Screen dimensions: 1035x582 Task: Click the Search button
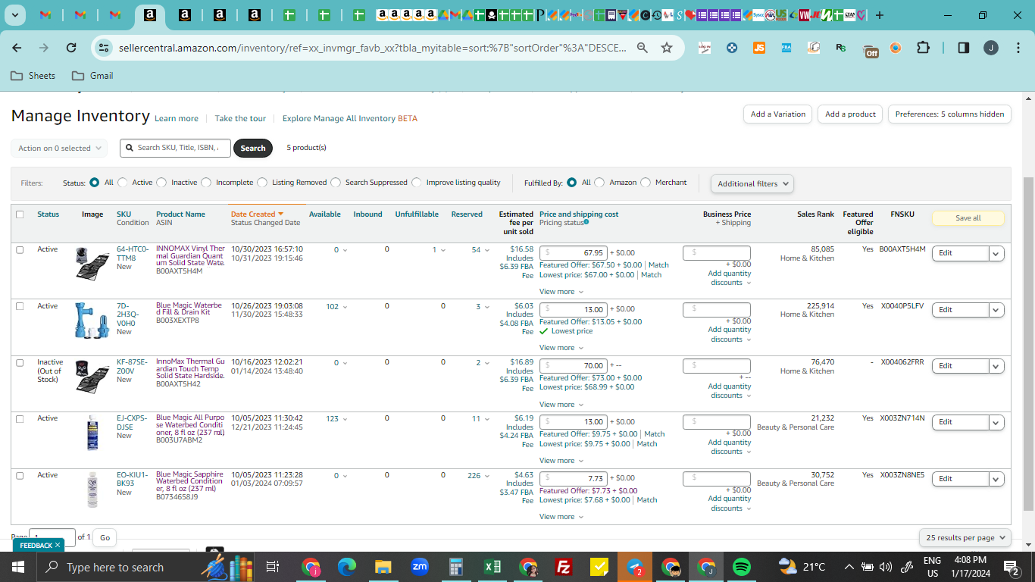tap(253, 149)
